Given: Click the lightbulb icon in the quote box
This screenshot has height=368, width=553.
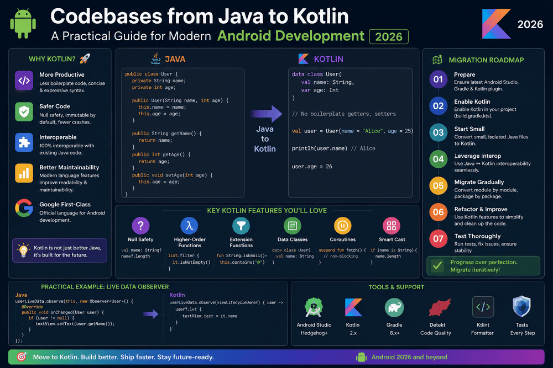Looking at the screenshot, I should [23, 250].
